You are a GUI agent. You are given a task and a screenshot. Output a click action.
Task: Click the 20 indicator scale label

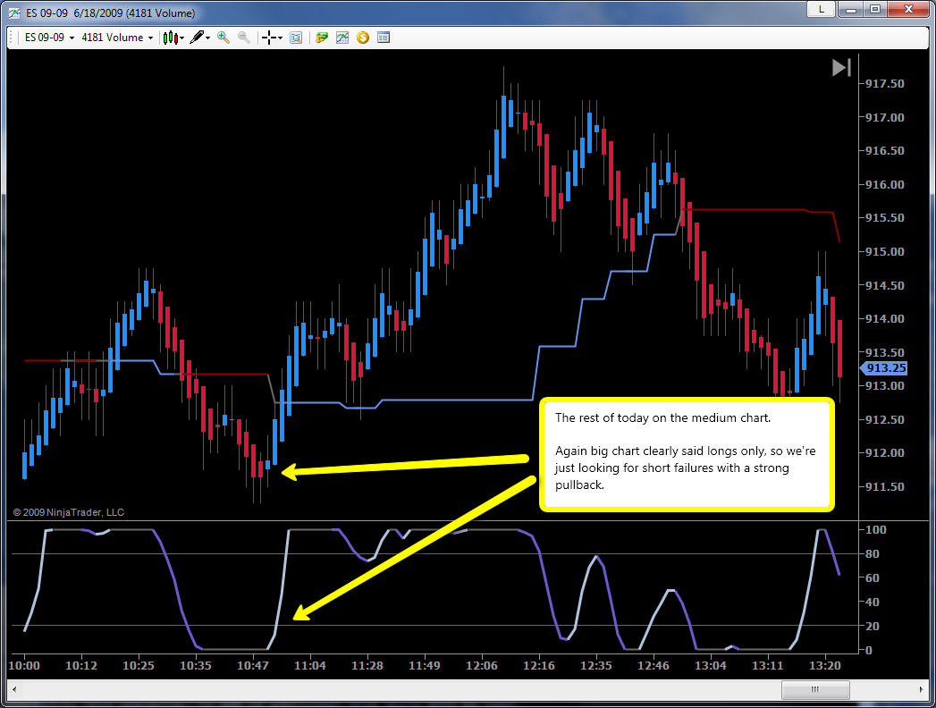point(872,627)
